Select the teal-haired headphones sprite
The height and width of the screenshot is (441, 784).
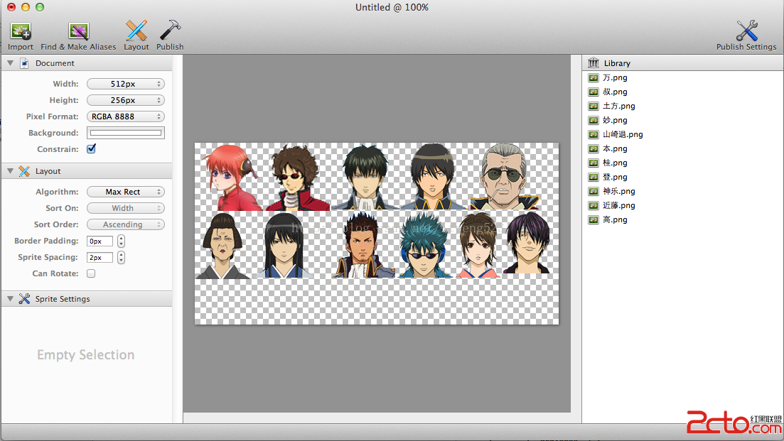[424, 245]
